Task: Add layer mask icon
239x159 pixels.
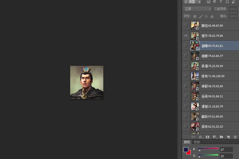Action: click(207, 137)
